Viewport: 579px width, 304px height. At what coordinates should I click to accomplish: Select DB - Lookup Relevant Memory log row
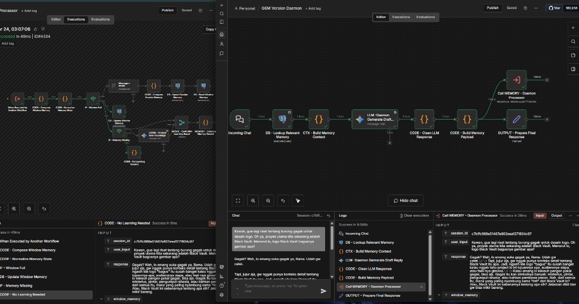click(381, 243)
